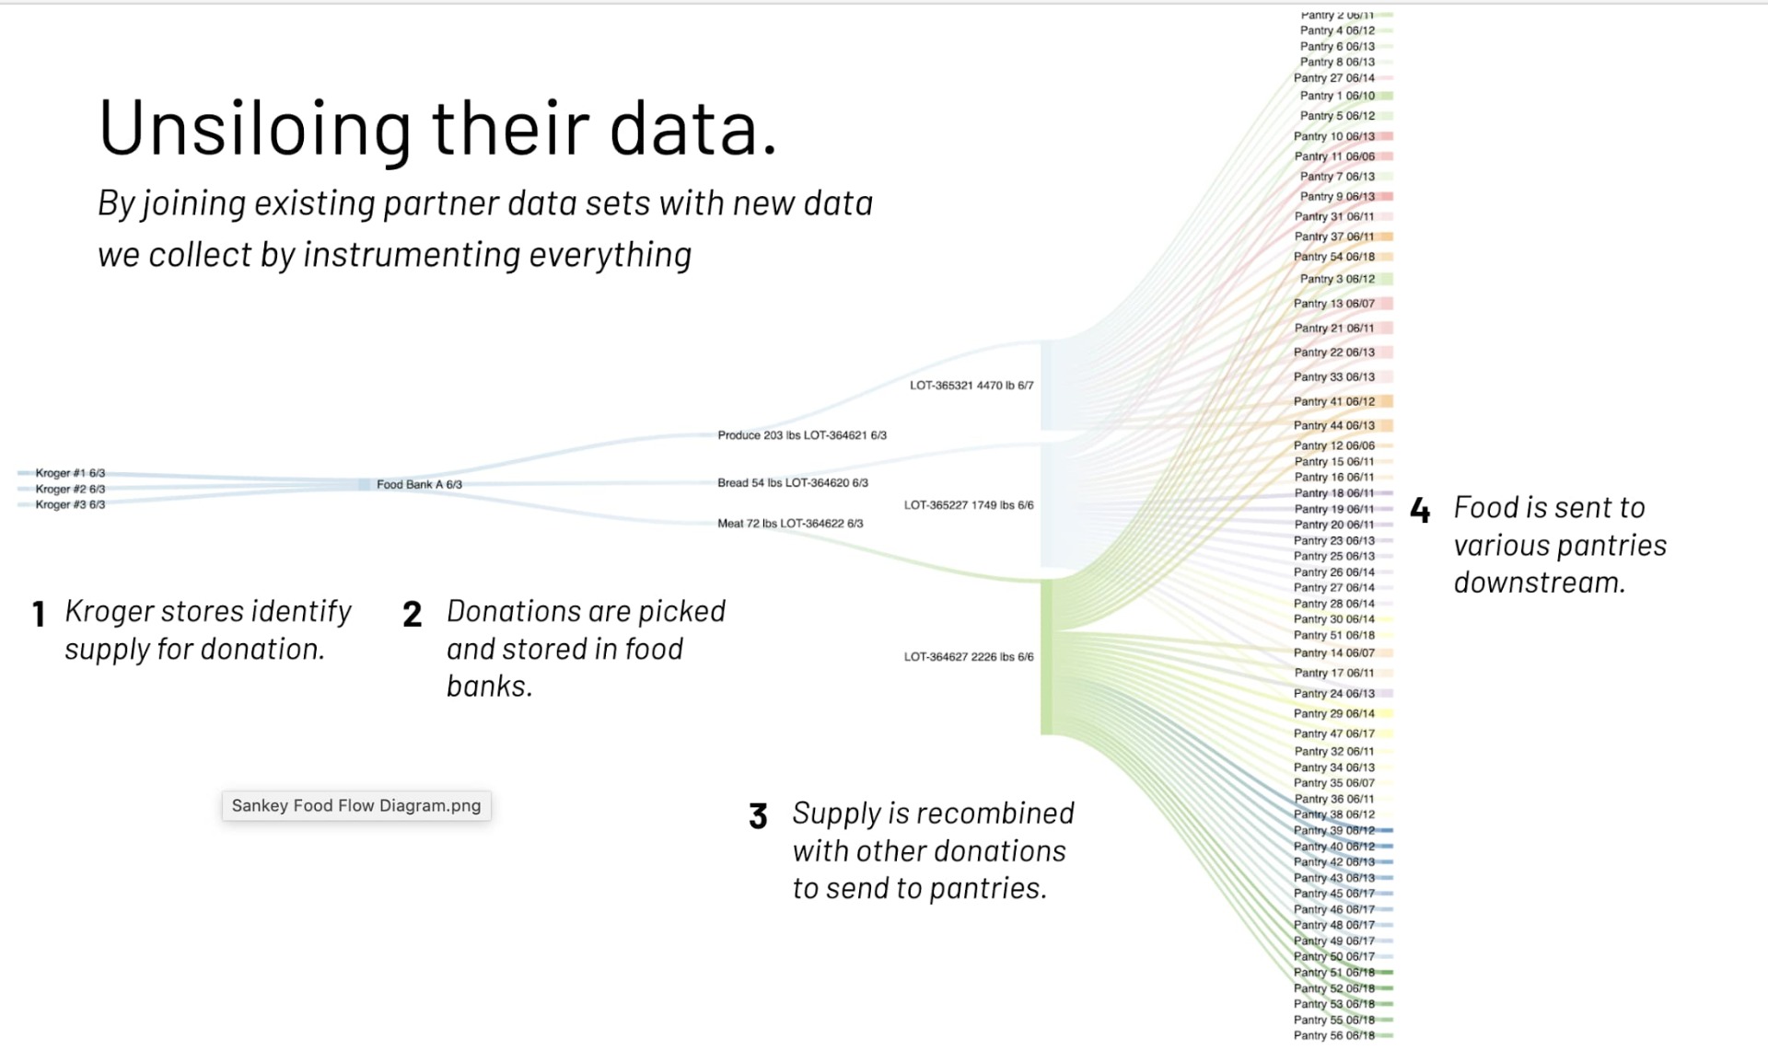Click the Sankey Food Flow Diagram.png tooltip
The image size is (1768, 1062).
(x=356, y=805)
